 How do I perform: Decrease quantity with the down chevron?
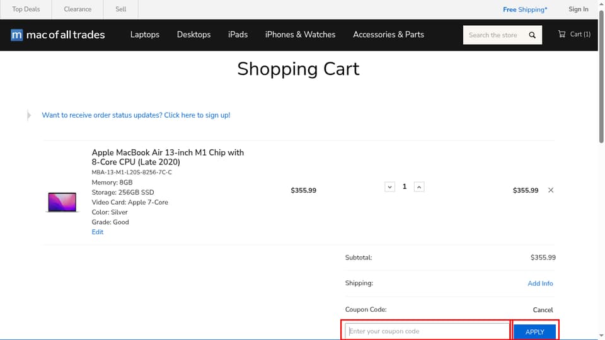389,187
